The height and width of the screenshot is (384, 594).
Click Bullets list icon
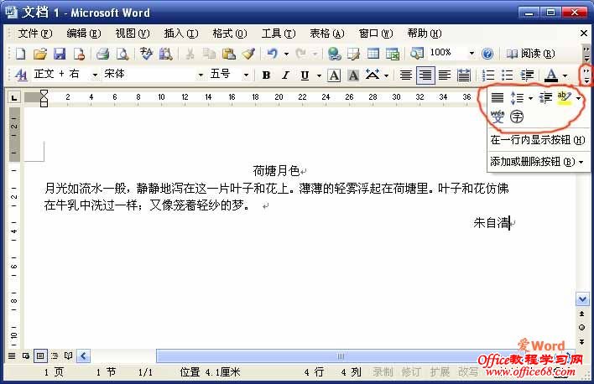click(x=507, y=75)
